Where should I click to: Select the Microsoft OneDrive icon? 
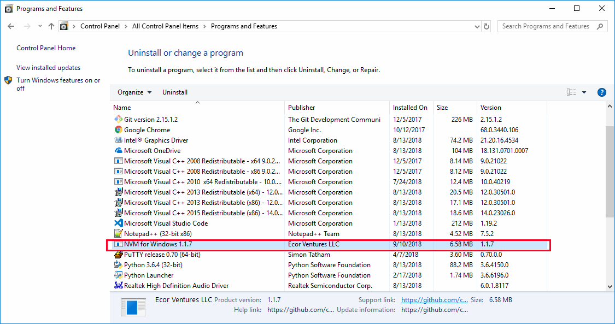click(119, 150)
